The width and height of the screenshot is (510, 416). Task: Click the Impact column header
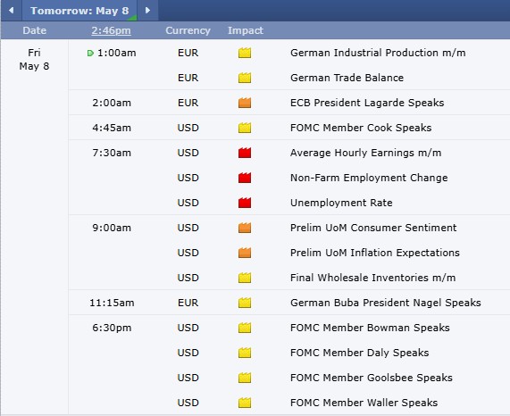click(x=246, y=30)
